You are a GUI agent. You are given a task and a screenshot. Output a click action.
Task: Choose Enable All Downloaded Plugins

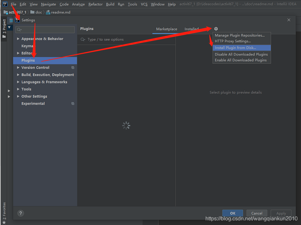[241, 60]
